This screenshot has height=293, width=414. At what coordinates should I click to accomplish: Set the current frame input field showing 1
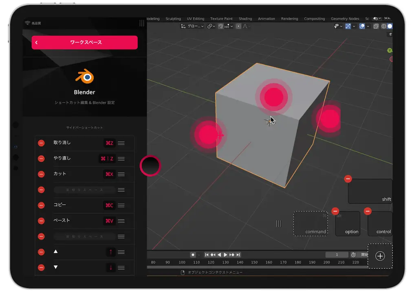click(x=337, y=255)
